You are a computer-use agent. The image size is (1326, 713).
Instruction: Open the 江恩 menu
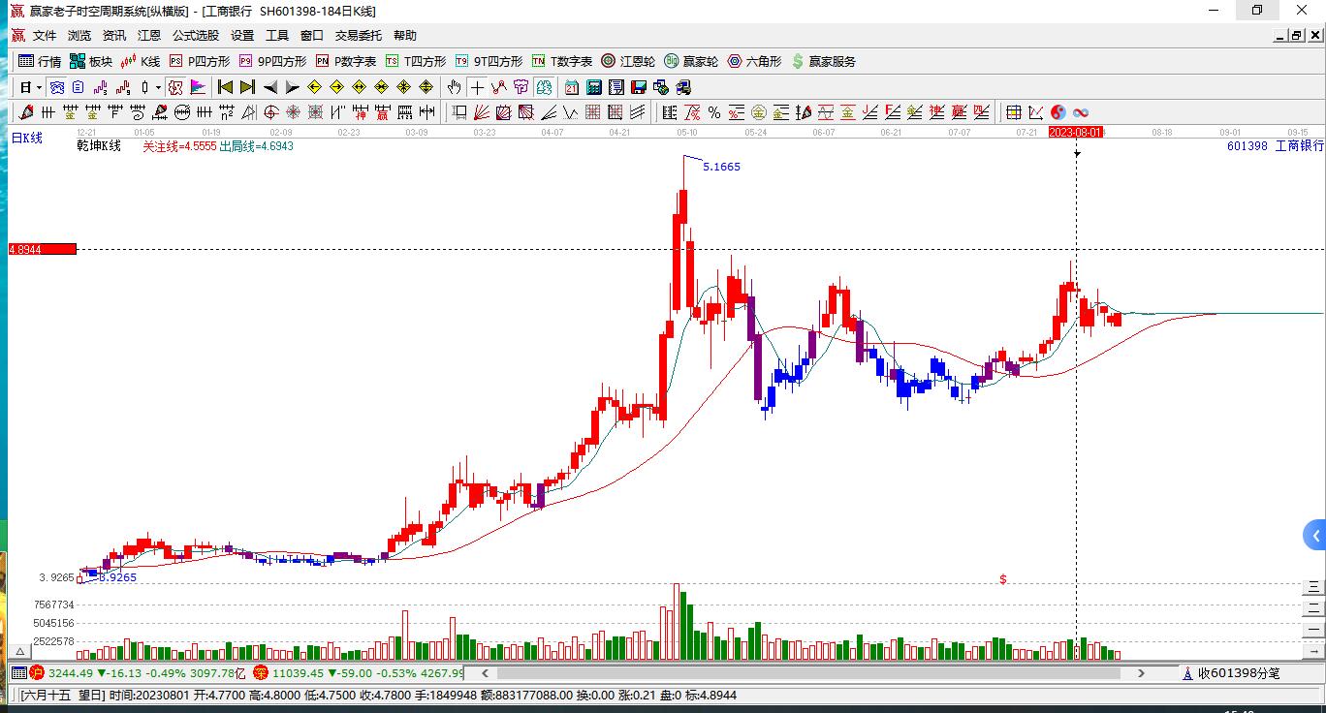(x=149, y=36)
